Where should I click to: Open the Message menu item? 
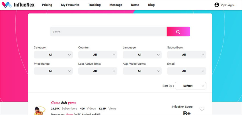116,5
